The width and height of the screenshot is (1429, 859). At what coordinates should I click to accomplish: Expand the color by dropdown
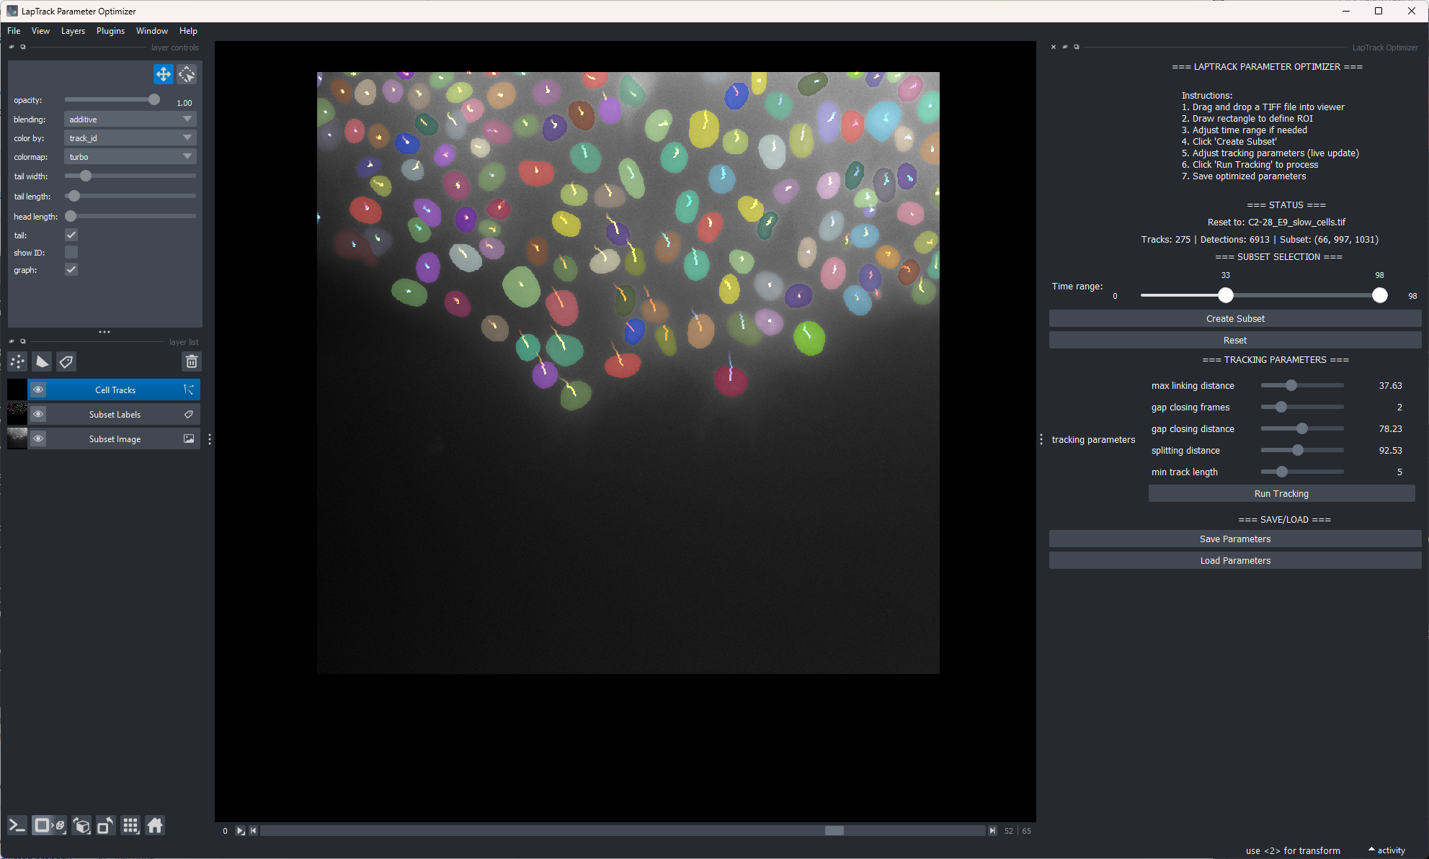(130, 138)
